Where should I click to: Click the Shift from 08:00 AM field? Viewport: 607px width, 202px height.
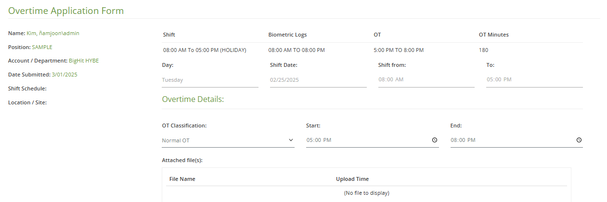[426, 80]
